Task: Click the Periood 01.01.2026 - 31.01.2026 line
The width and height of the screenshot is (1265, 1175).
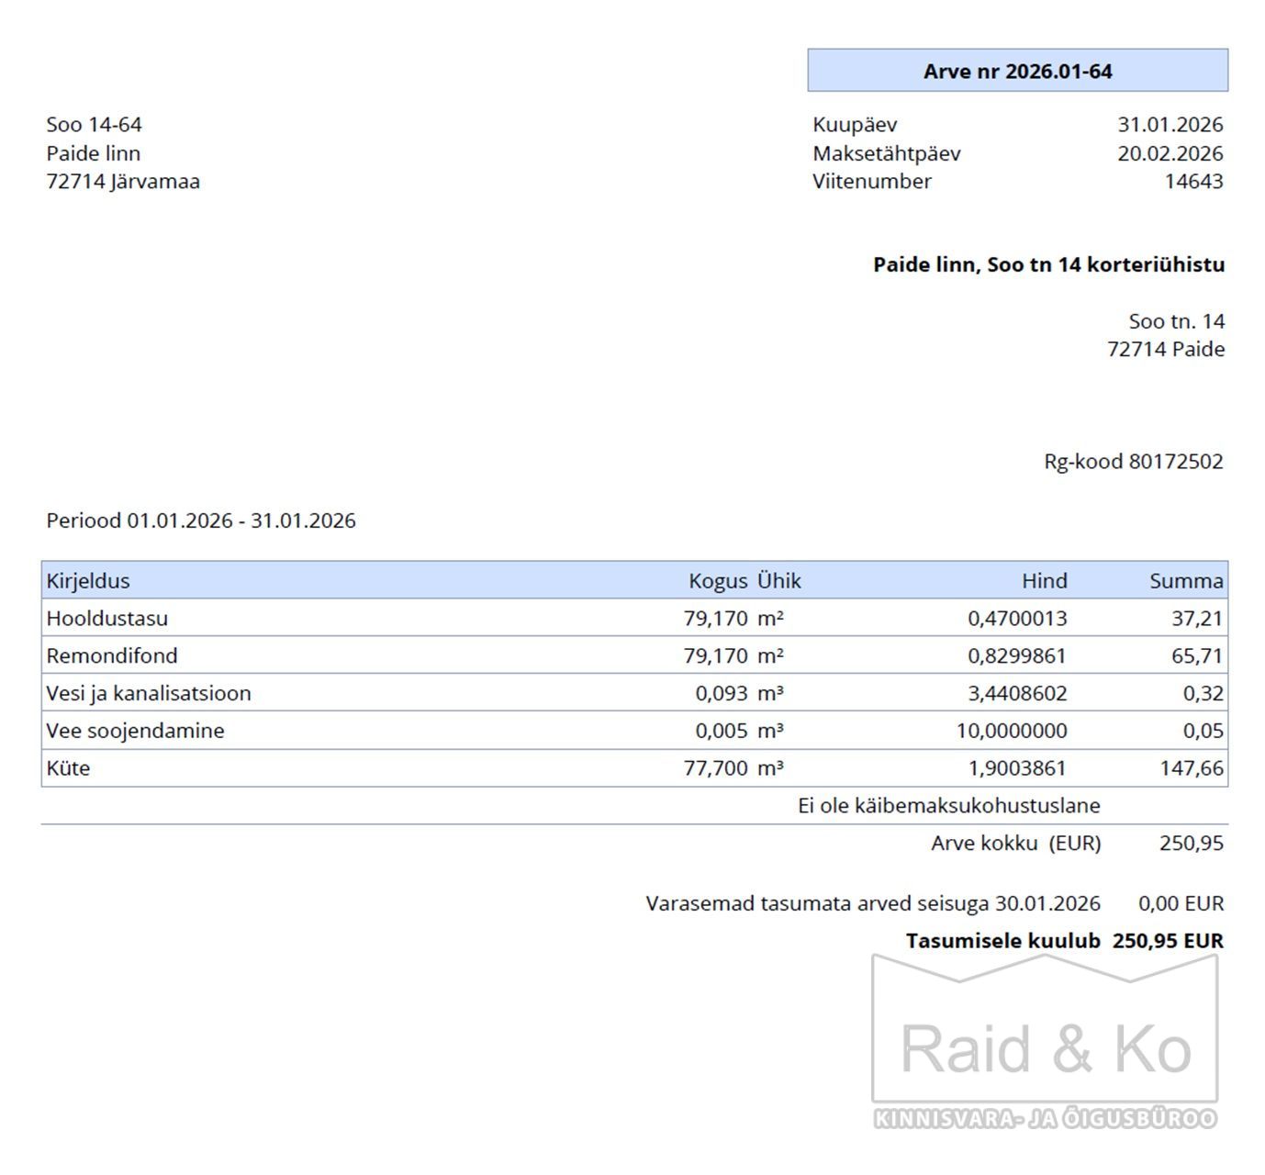Action: (201, 521)
